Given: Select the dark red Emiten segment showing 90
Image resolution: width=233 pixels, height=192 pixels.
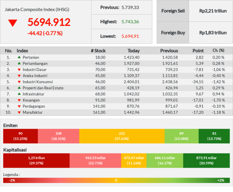Looking at the screenshot, I should coord(20,136).
